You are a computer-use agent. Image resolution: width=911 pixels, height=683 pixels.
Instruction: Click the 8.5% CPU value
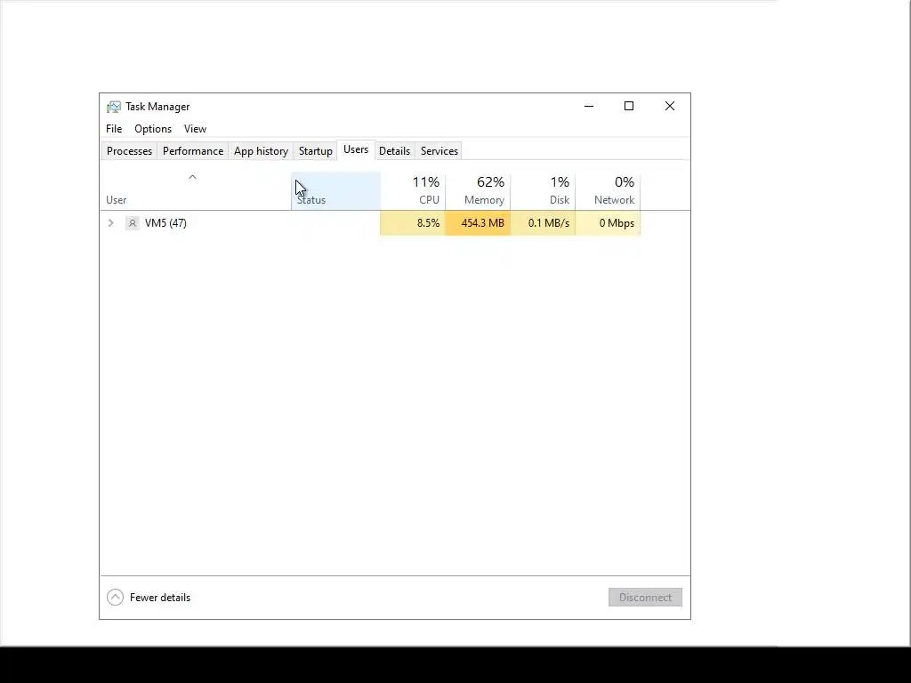pos(413,223)
